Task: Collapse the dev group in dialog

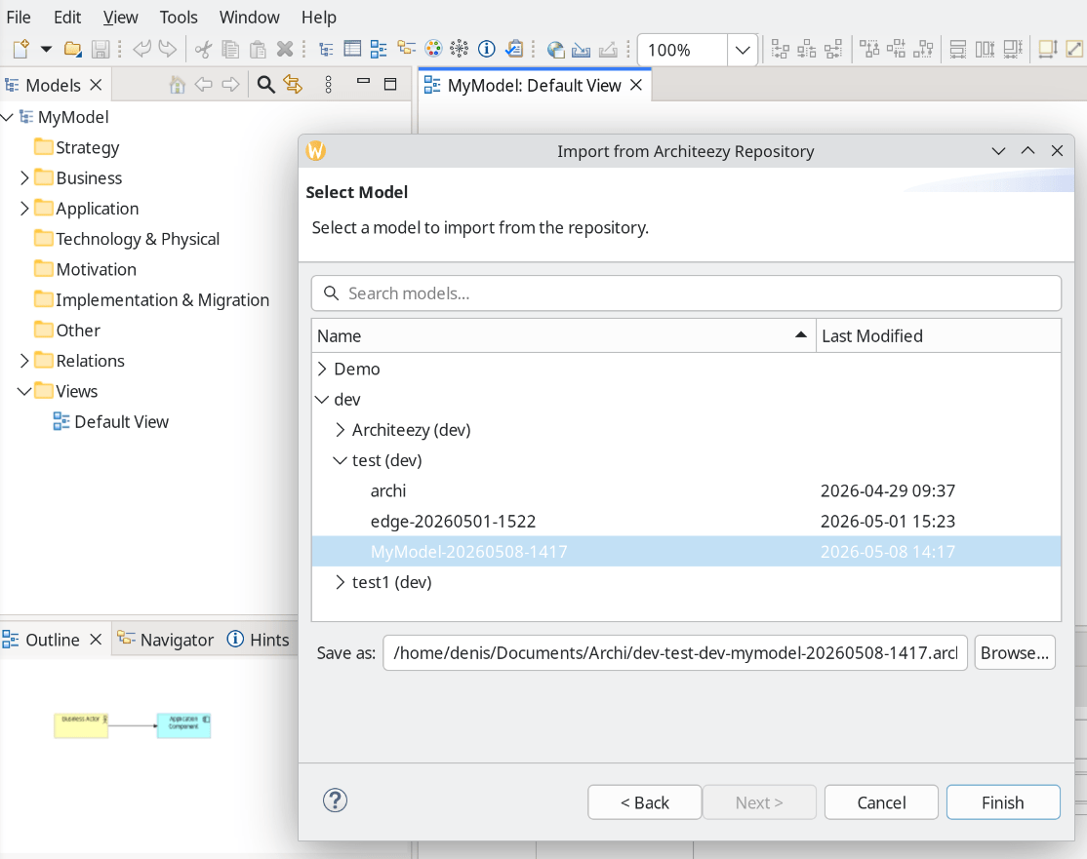Action: [322, 399]
